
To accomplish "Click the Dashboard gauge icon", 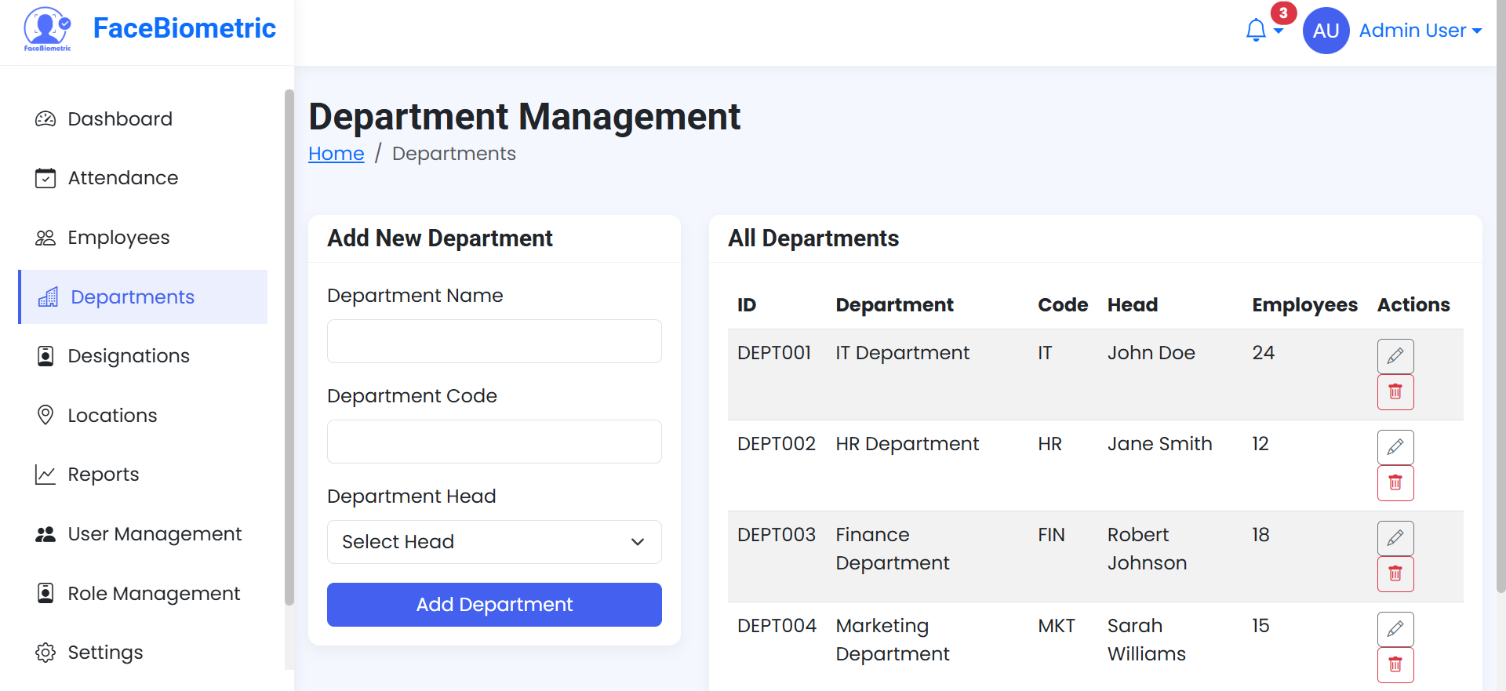I will click(x=45, y=118).
